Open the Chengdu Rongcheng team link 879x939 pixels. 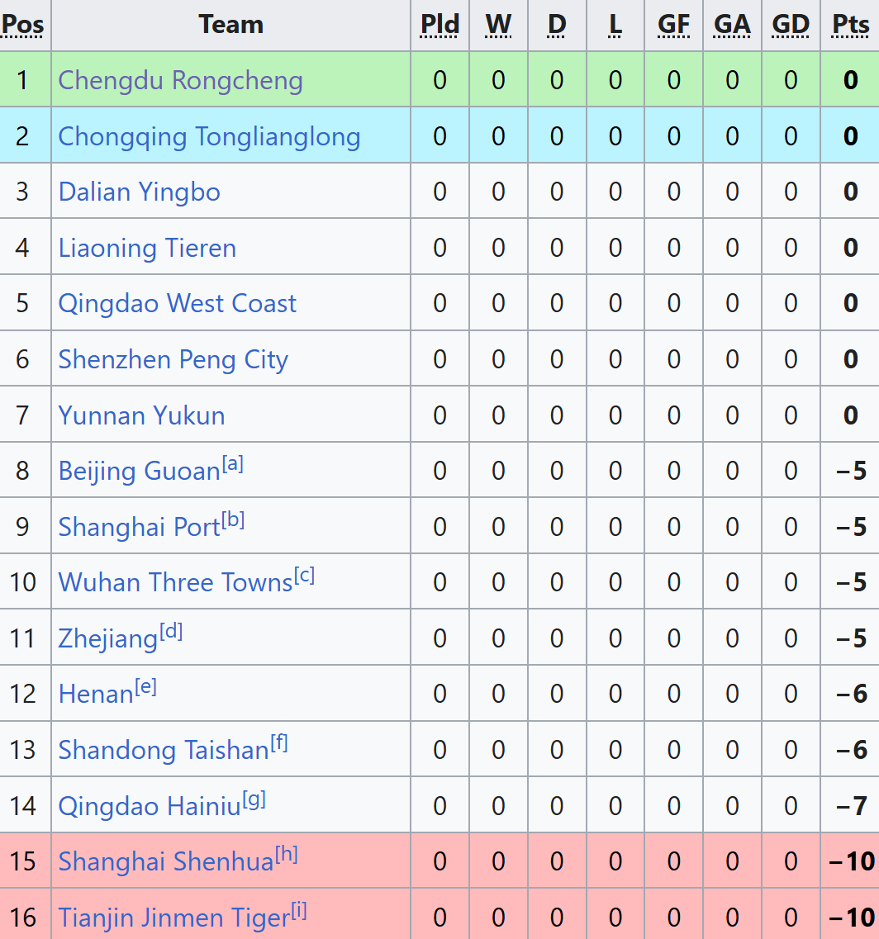(x=180, y=81)
